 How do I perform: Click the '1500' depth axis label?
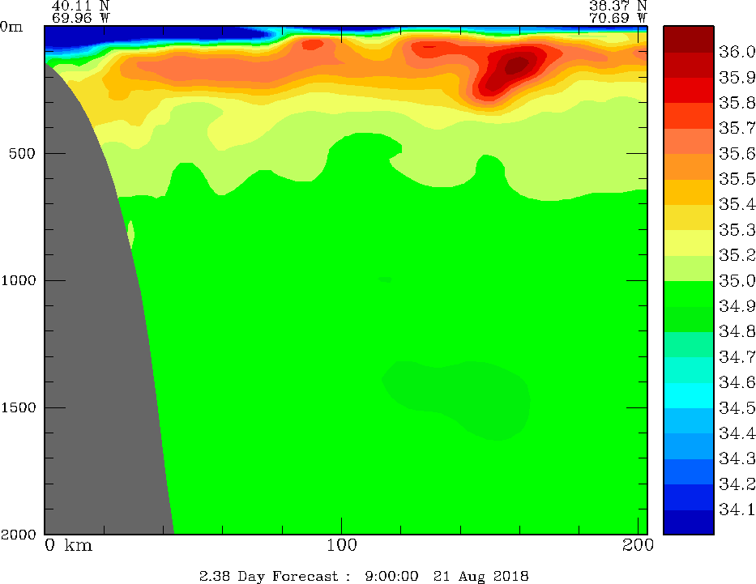pos(19,407)
